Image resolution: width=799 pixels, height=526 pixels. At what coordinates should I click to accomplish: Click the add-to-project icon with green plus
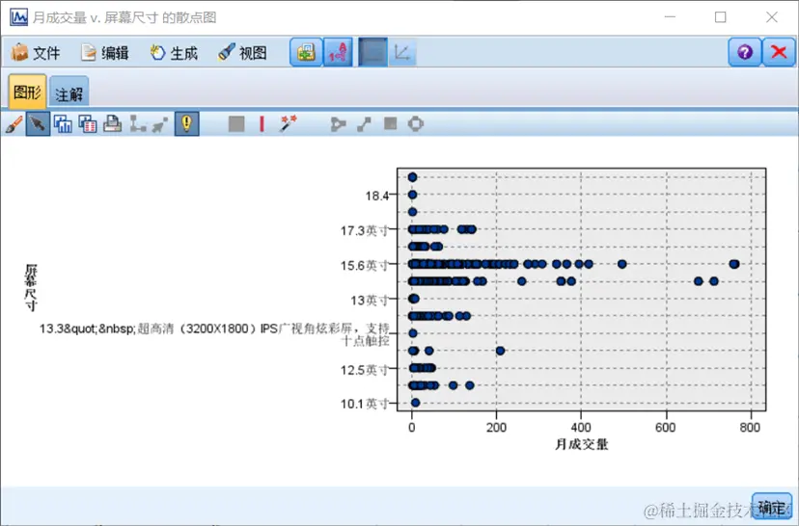(x=306, y=52)
